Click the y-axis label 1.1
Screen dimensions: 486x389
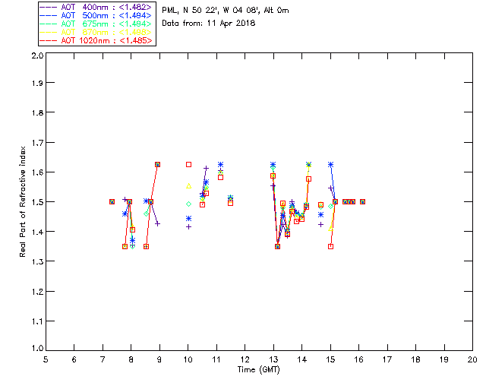[x=37, y=321]
